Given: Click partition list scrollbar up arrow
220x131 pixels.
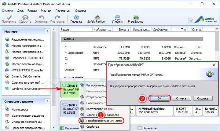Looking at the screenshot, I should pos(217,29).
